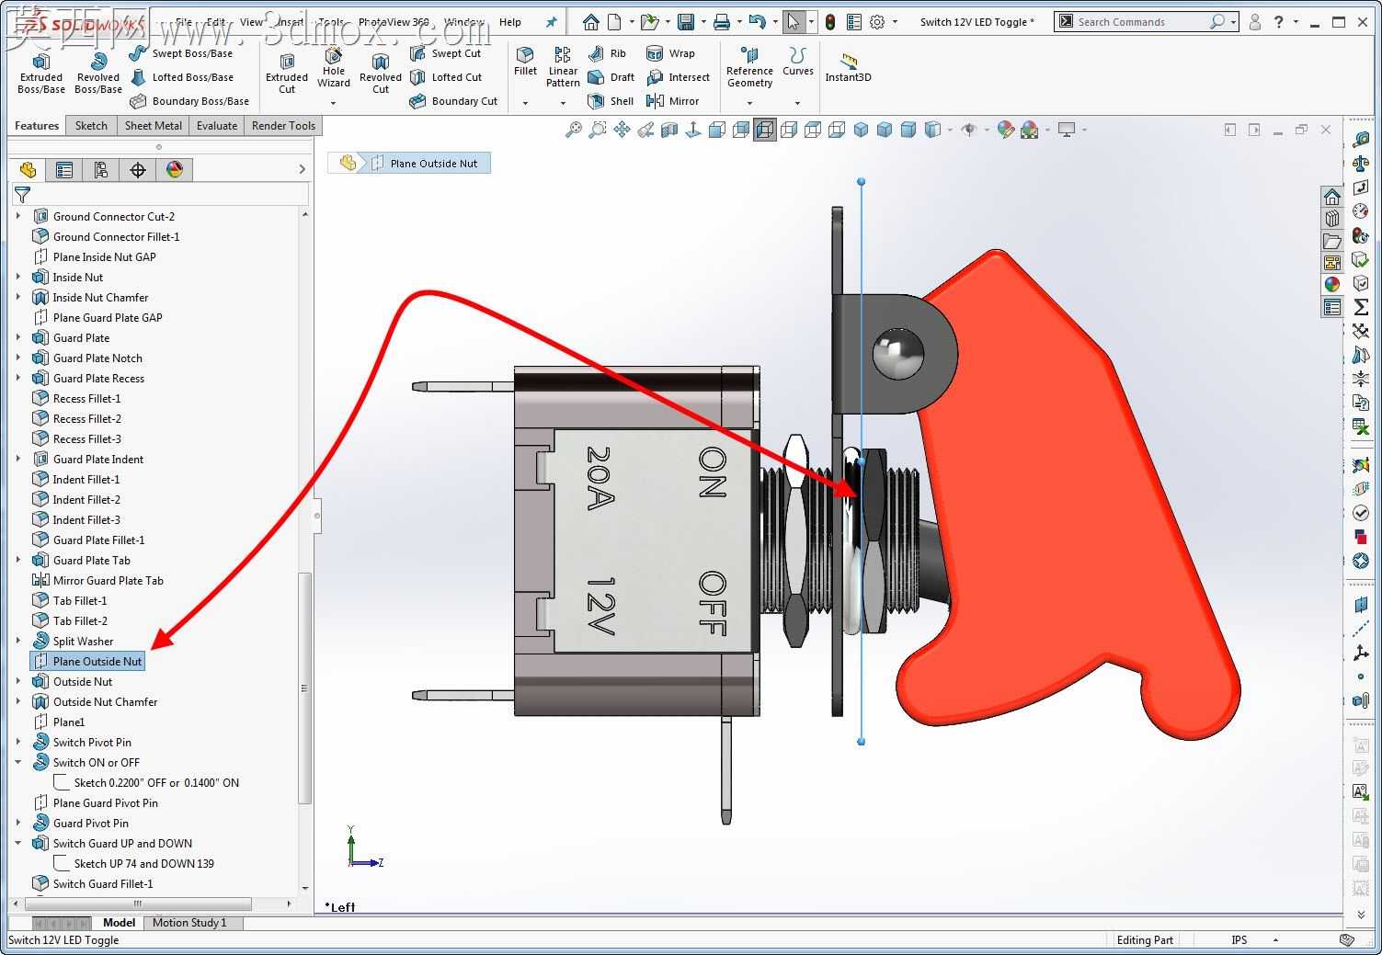Image resolution: width=1382 pixels, height=955 pixels.
Task: Switch to the Render Tools tab
Action: pyautogui.click(x=283, y=126)
